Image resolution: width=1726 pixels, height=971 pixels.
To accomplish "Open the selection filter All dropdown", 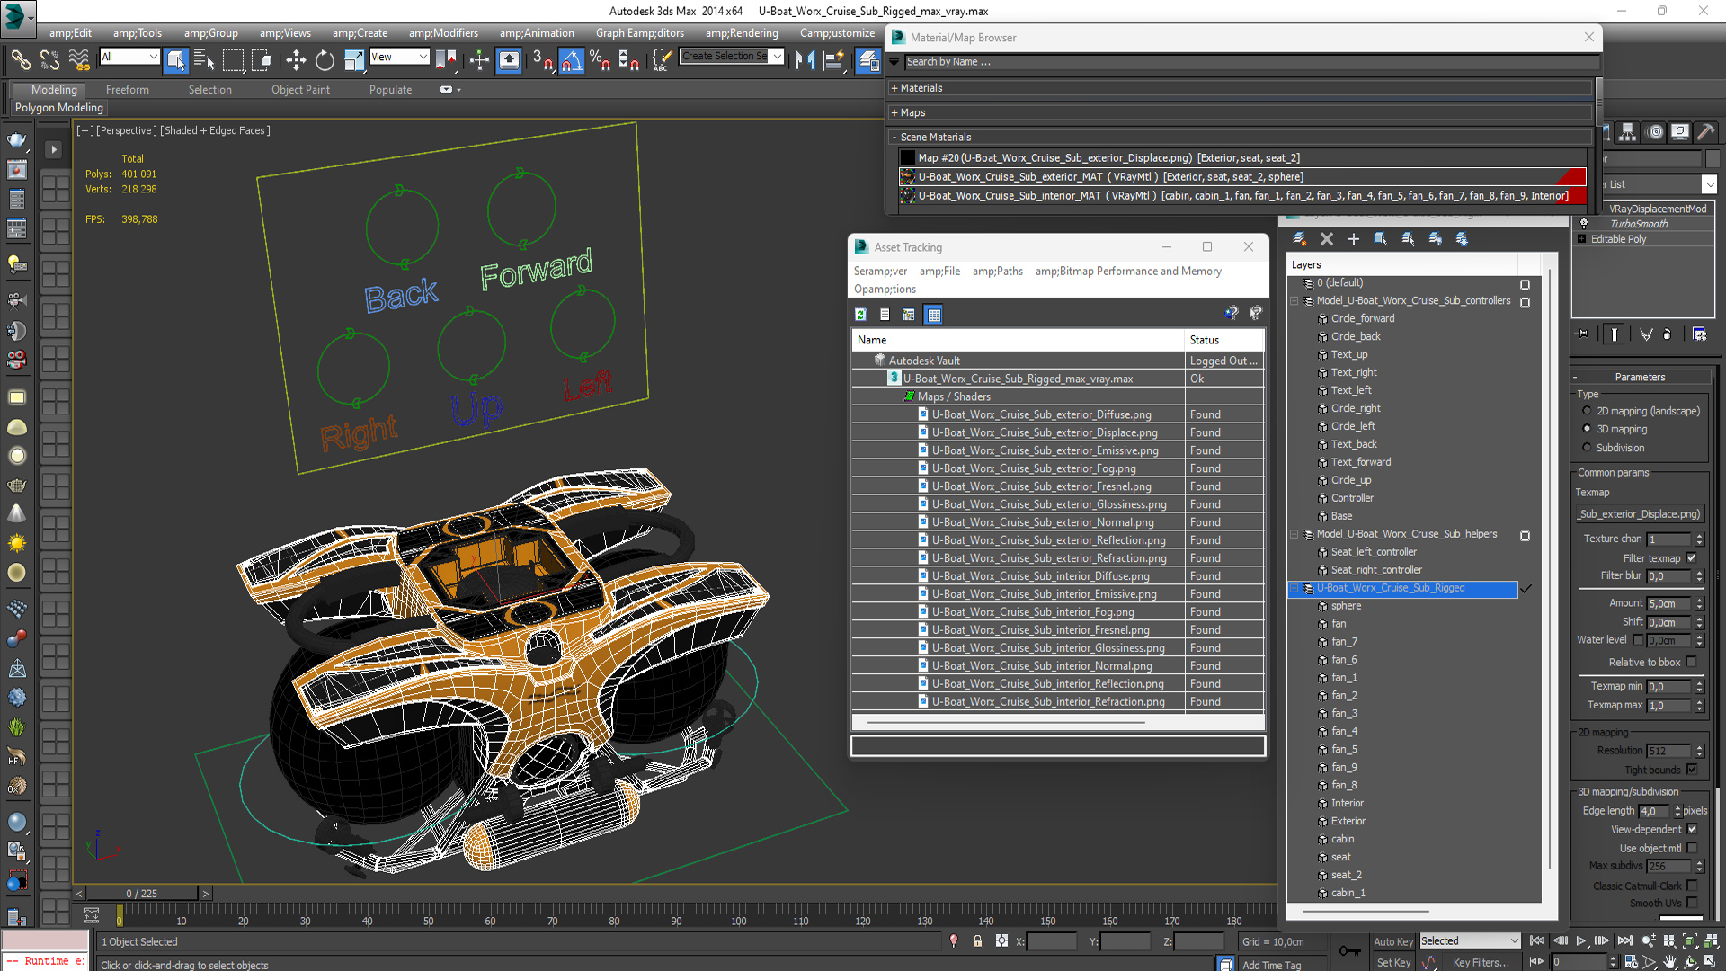I will pos(129,57).
